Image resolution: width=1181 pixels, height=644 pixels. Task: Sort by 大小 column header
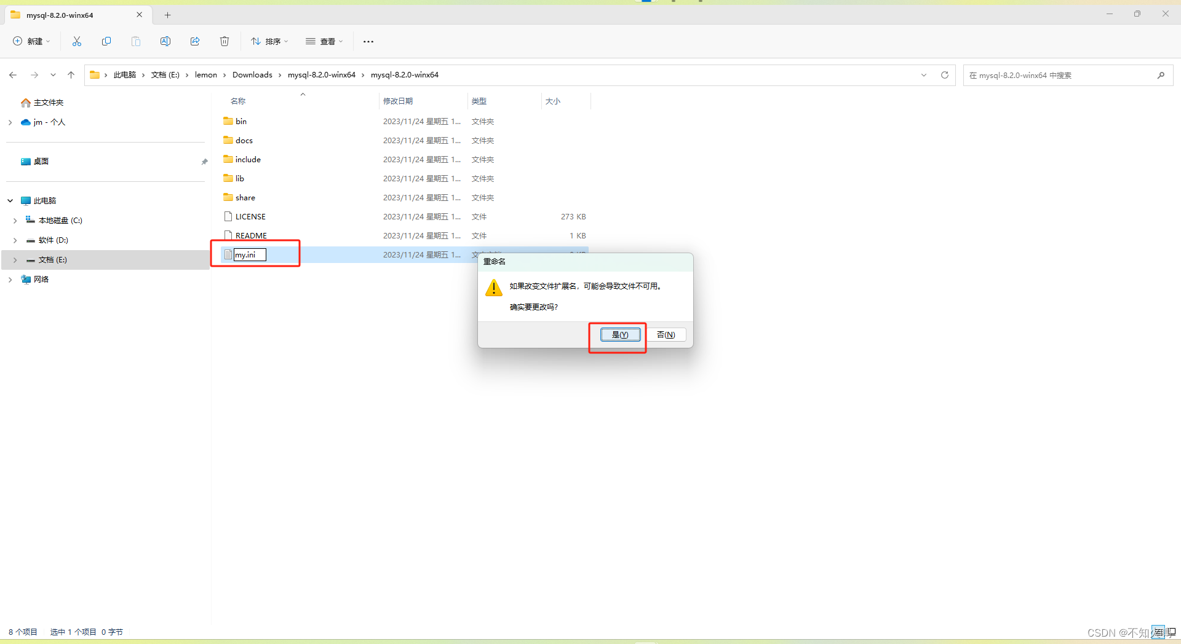pyautogui.click(x=553, y=101)
